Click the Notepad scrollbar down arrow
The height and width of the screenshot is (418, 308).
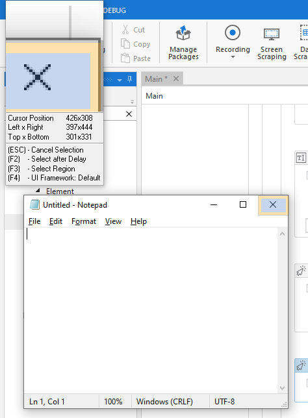point(283,388)
